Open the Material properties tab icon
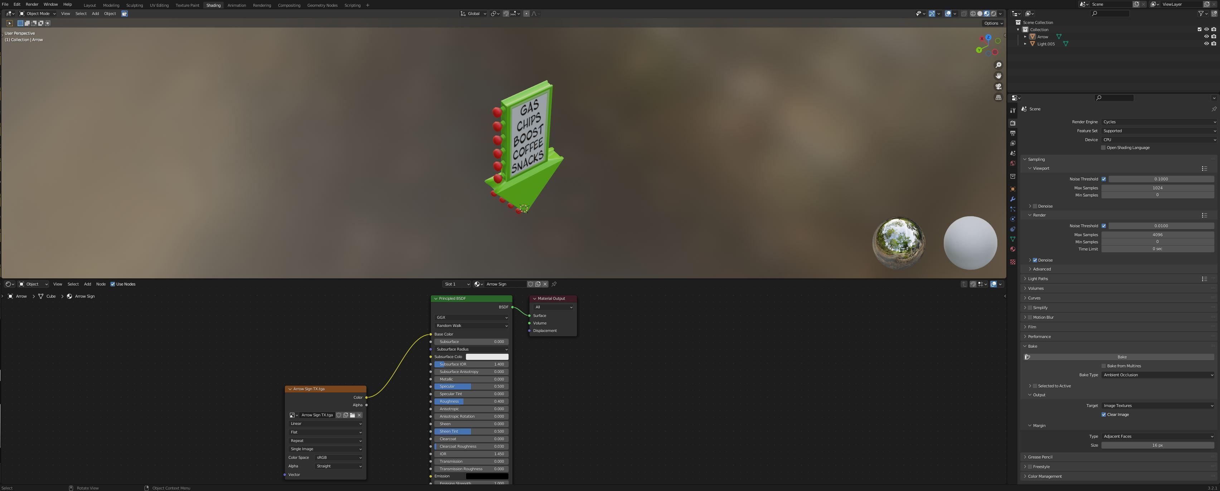Screen dimensions: 1220x491 [1012, 249]
